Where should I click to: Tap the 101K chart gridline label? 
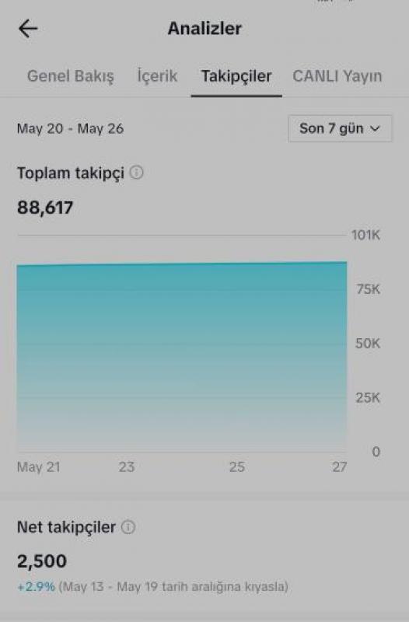365,236
